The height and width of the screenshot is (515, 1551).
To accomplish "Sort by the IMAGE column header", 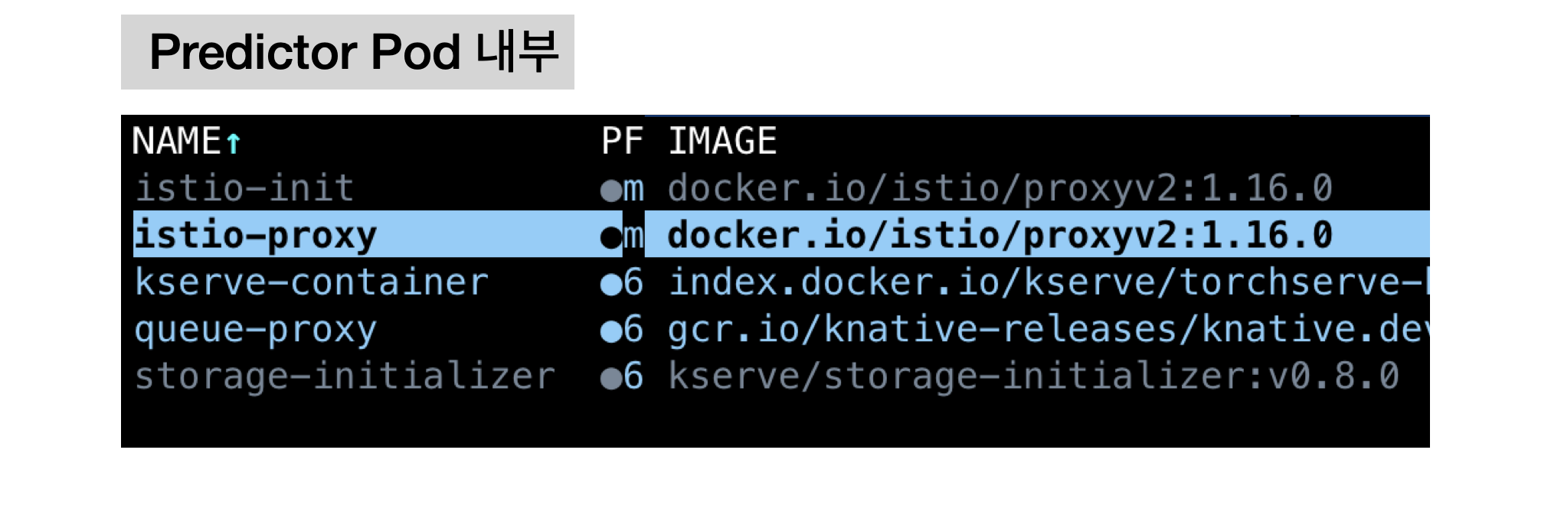I will tap(722, 142).
